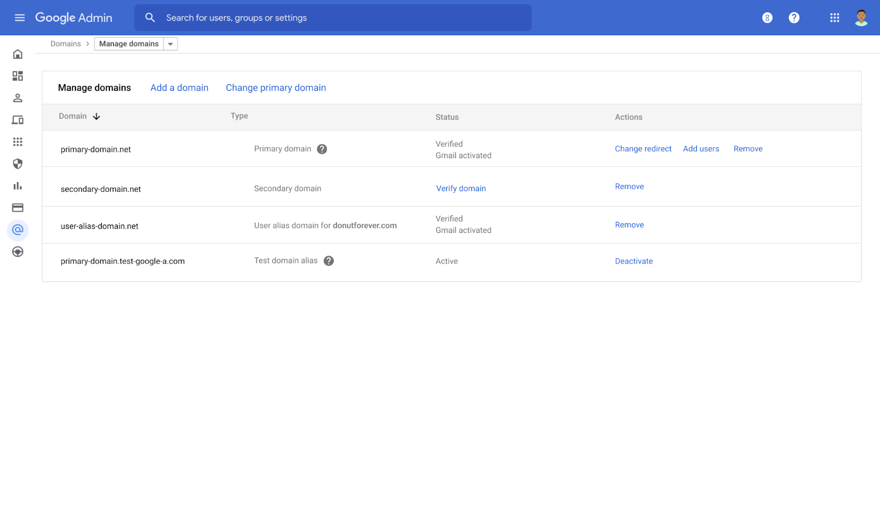Click Secondary domain type text

(x=288, y=188)
